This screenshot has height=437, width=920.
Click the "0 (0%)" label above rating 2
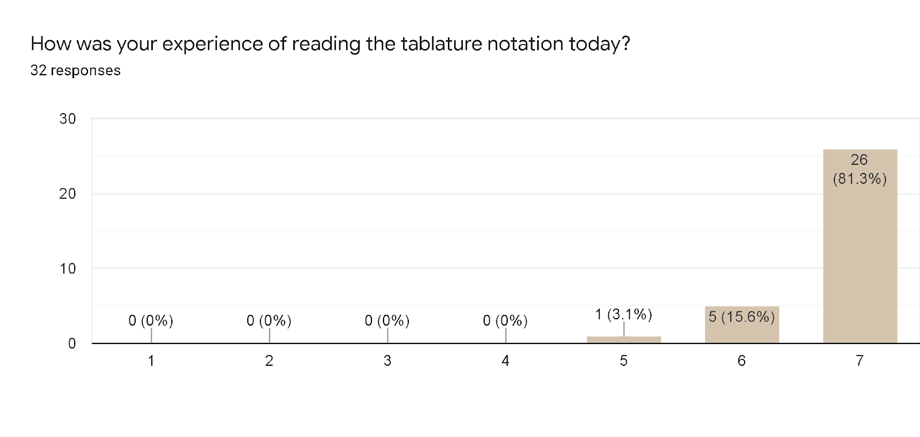pos(269,320)
